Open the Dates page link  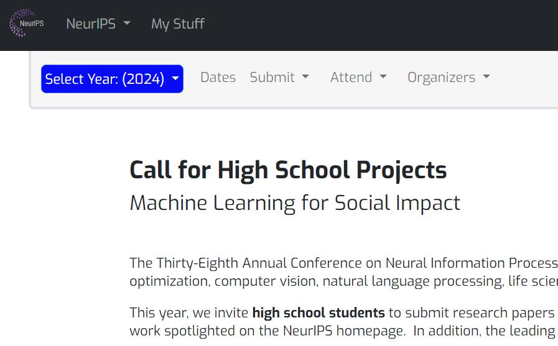click(218, 78)
